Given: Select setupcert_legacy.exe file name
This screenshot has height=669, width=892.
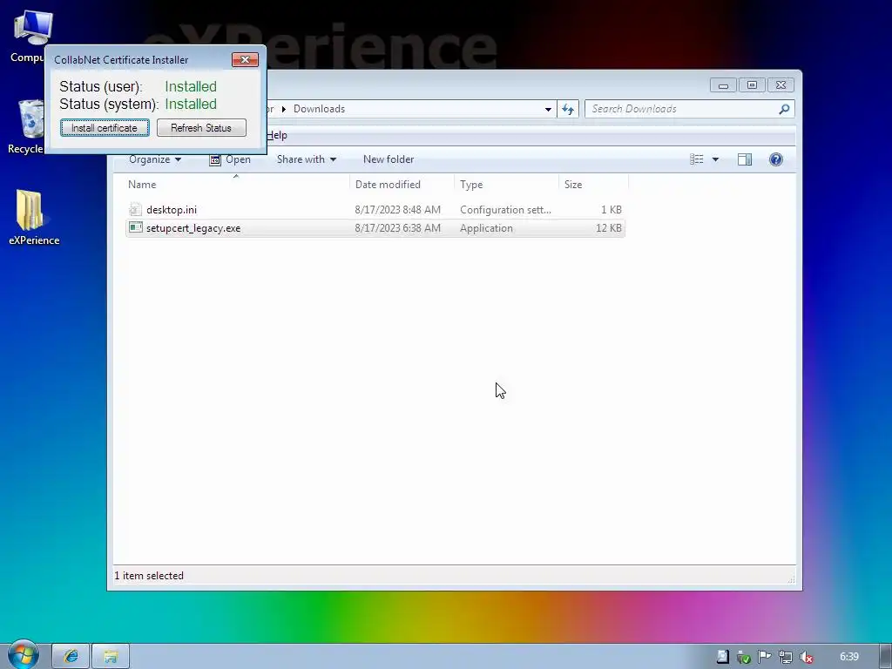Looking at the screenshot, I should 193,227.
